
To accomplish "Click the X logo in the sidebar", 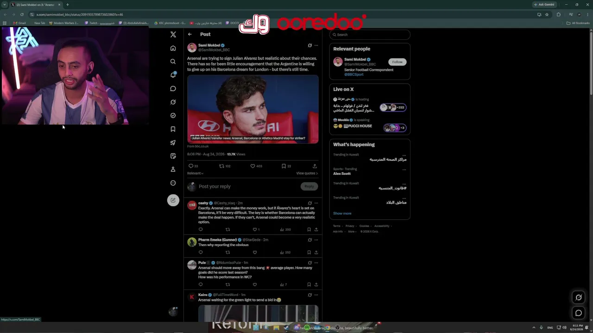I will click(173, 34).
